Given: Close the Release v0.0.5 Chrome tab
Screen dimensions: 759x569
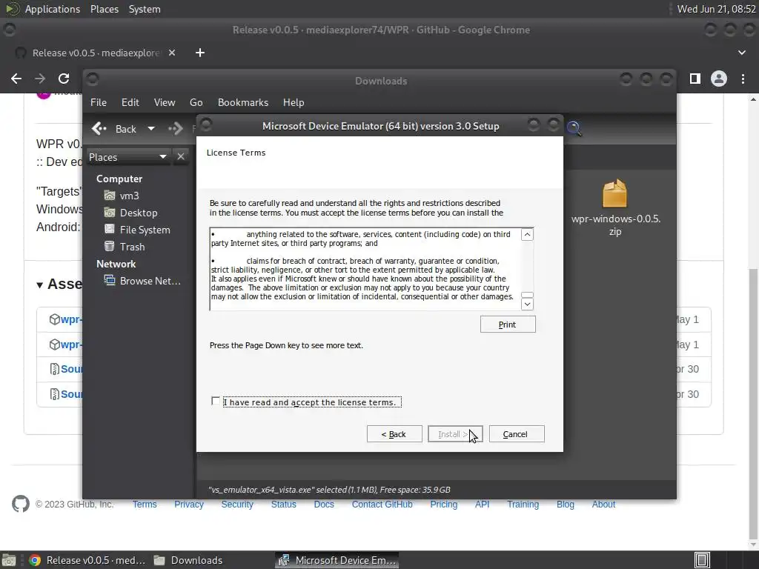Looking at the screenshot, I should [x=172, y=53].
